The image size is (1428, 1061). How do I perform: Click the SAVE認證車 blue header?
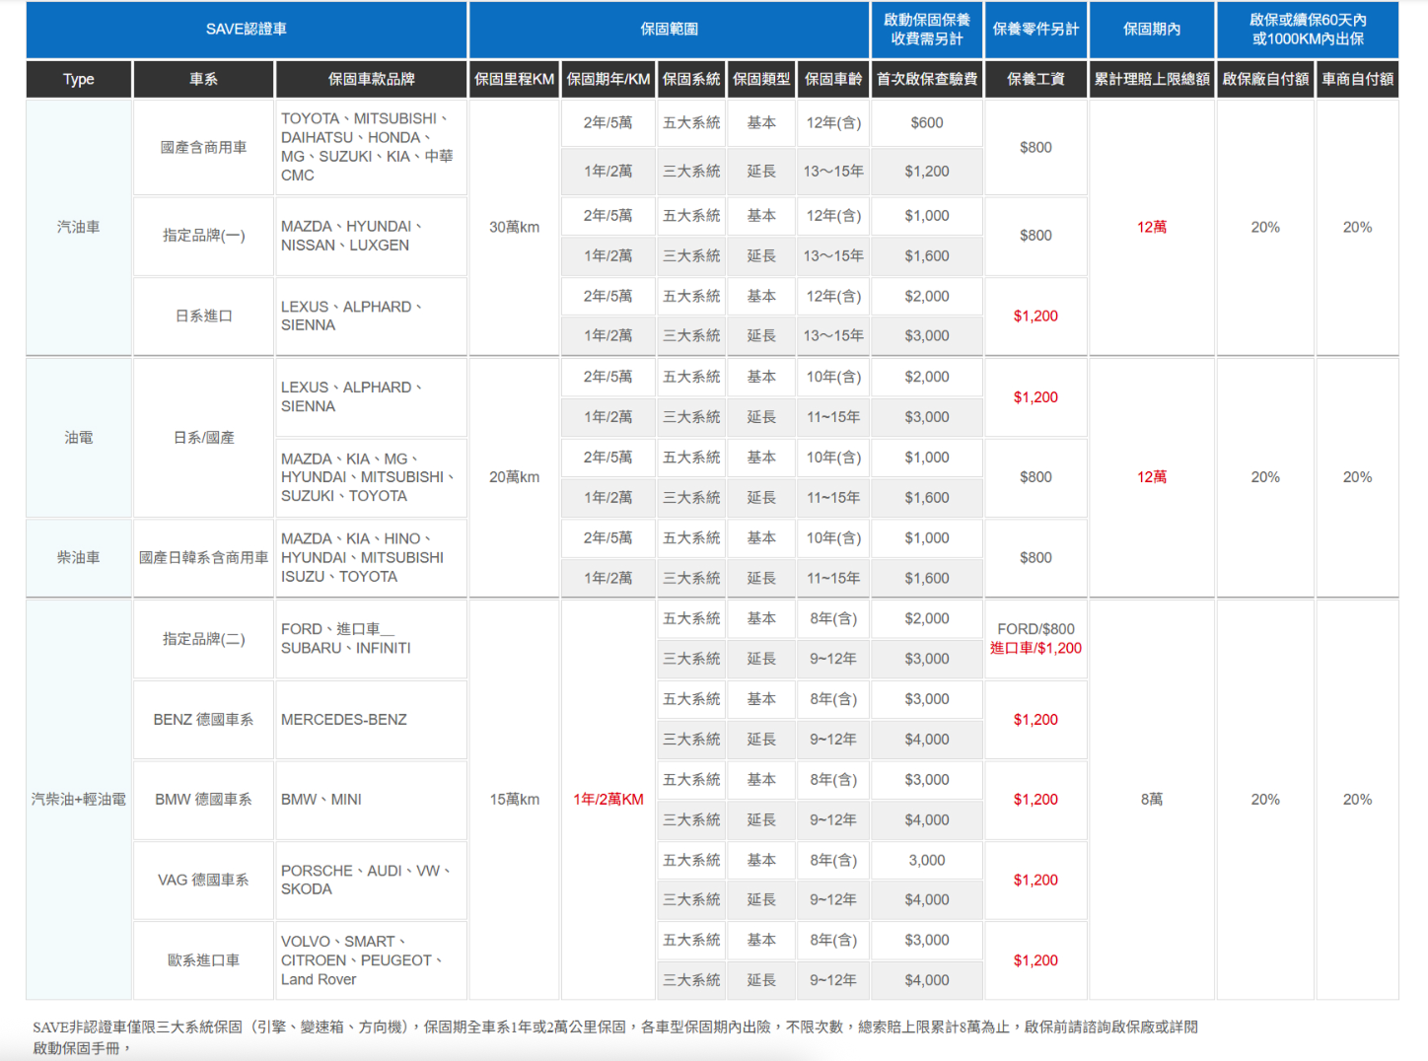[247, 30]
